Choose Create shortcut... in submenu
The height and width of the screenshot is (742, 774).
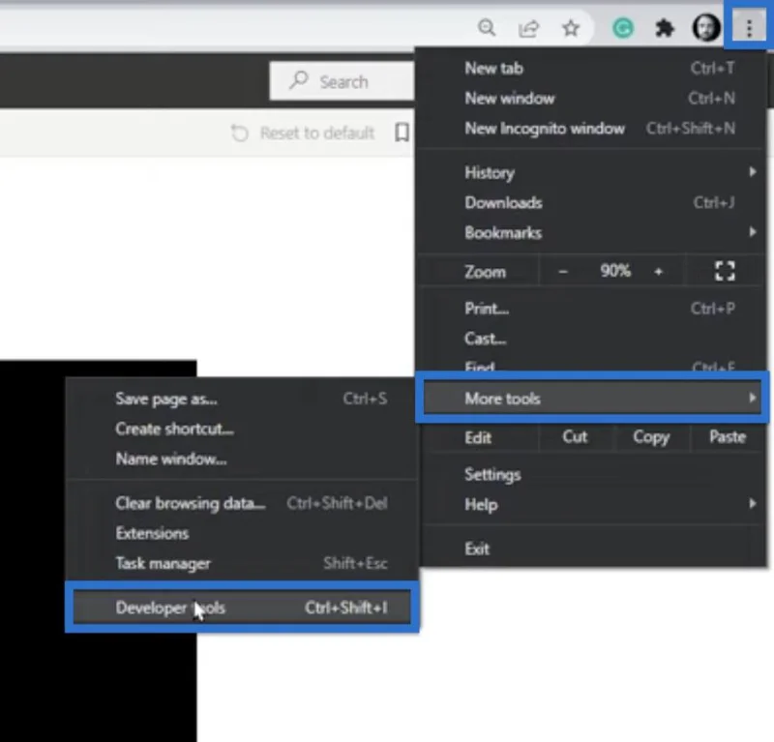(x=242, y=429)
